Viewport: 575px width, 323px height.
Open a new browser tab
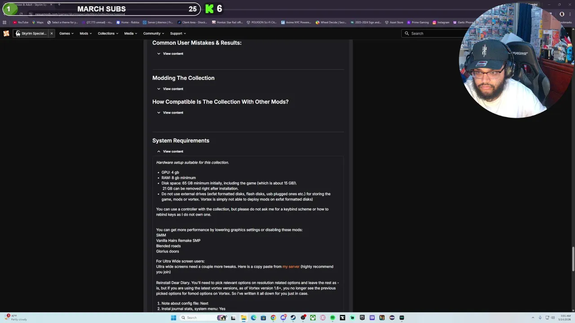(x=59, y=4)
